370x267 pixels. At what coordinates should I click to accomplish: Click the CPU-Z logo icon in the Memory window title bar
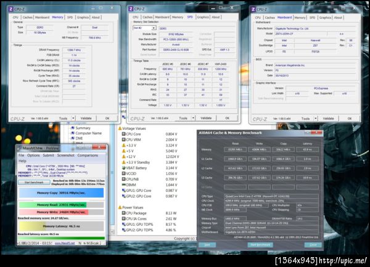[10, 9]
